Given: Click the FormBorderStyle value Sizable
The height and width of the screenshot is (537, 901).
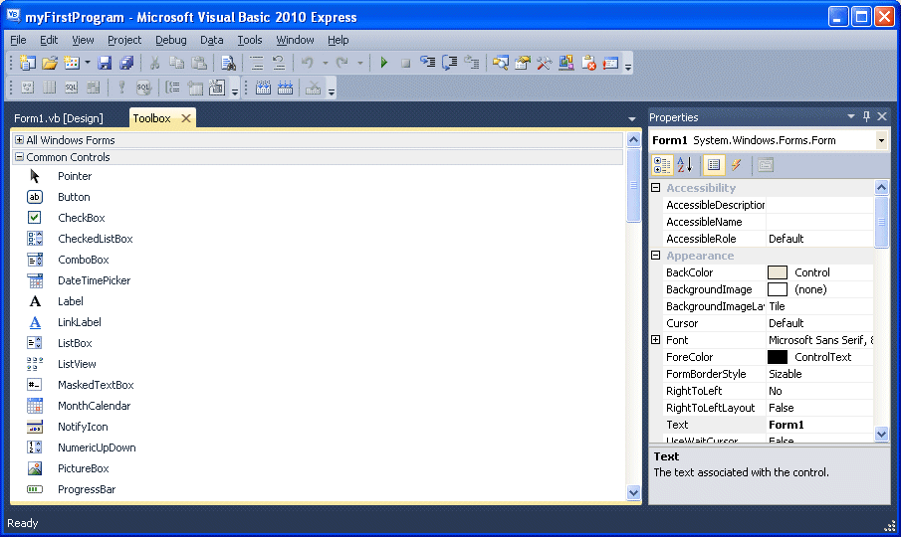Looking at the screenshot, I should pos(785,374).
